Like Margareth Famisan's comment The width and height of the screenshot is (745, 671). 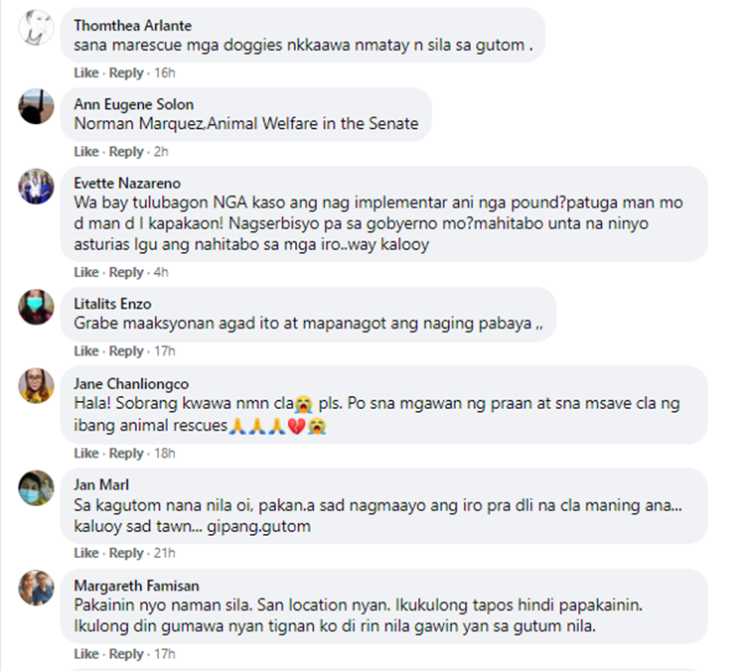(86, 654)
